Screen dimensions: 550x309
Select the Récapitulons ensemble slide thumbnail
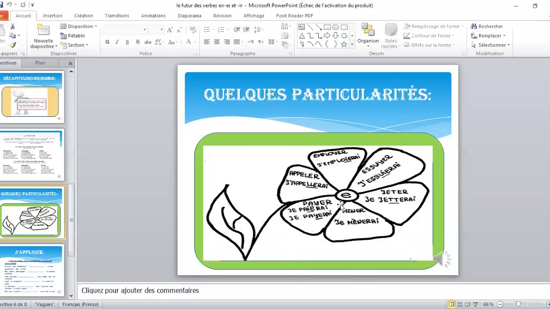pyautogui.click(x=32, y=97)
